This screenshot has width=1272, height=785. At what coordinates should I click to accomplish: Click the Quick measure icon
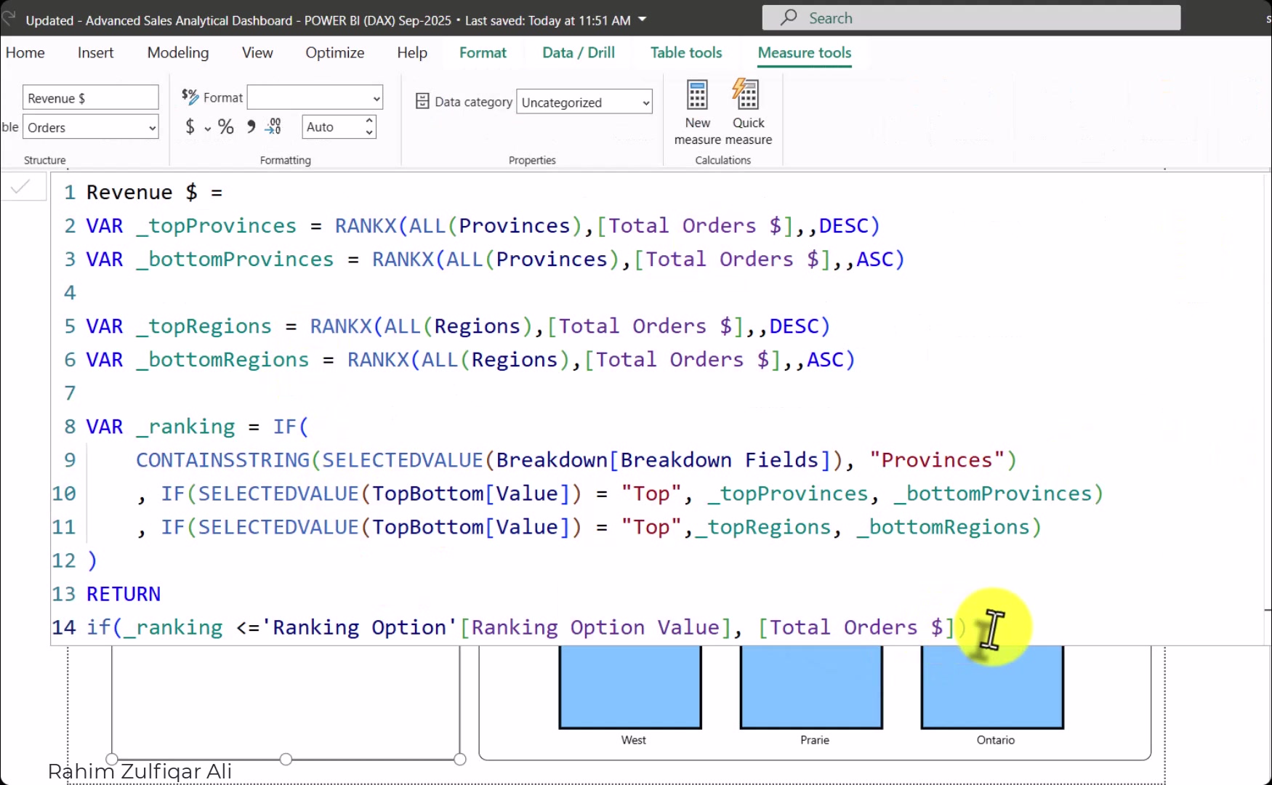pos(746,95)
